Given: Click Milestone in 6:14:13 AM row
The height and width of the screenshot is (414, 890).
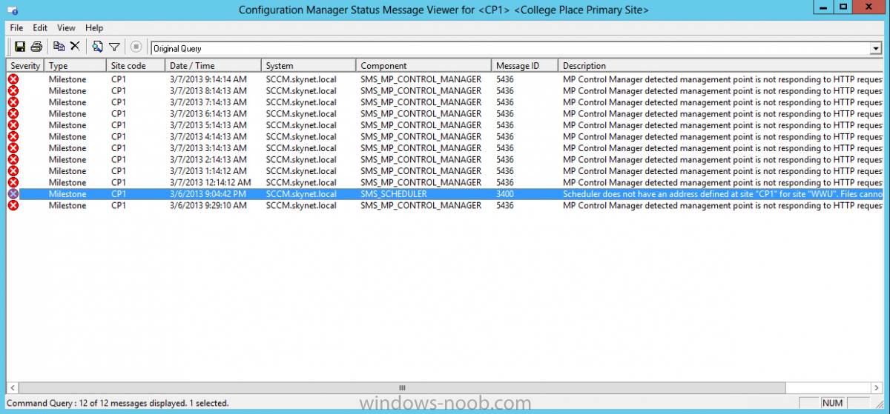Looking at the screenshot, I should (67, 114).
